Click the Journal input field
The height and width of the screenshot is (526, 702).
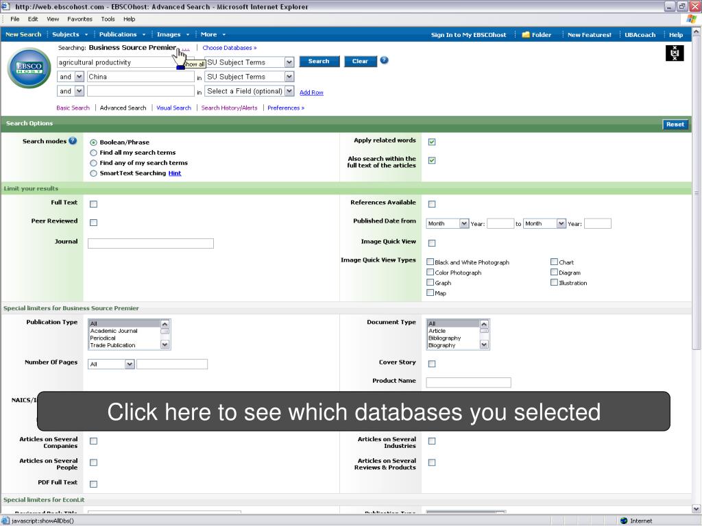(x=150, y=243)
